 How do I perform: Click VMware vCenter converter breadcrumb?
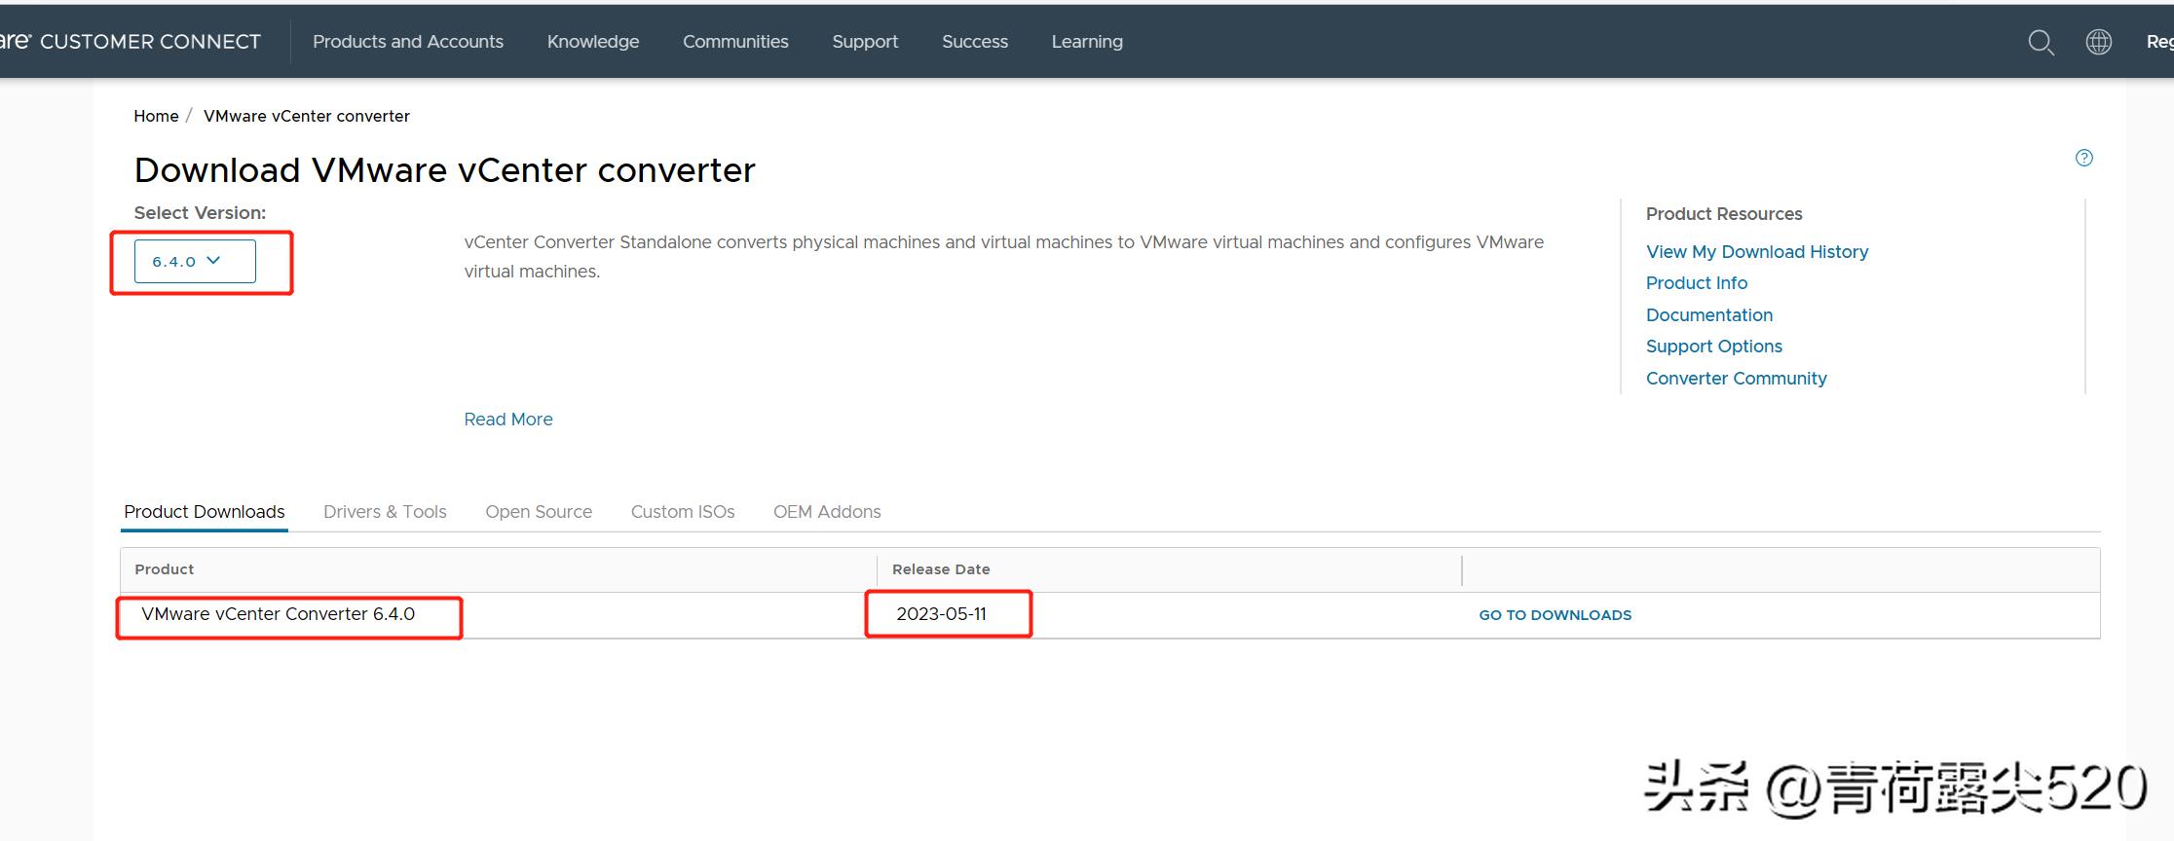(307, 116)
